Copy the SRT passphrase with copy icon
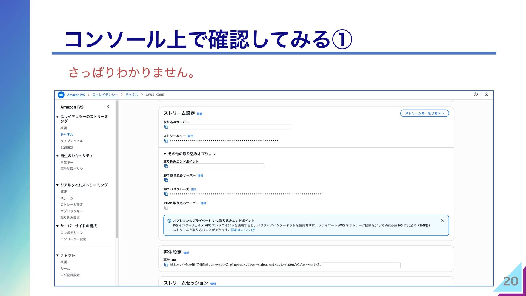This screenshot has height=296, width=526. coord(166,194)
